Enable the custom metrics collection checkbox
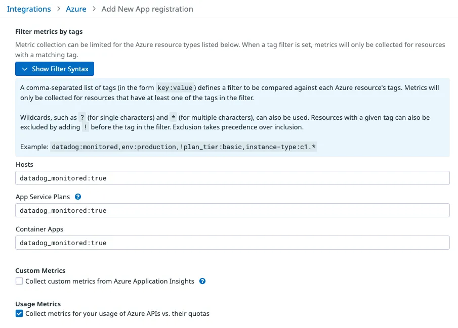This screenshot has width=458, height=328. (x=19, y=282)
